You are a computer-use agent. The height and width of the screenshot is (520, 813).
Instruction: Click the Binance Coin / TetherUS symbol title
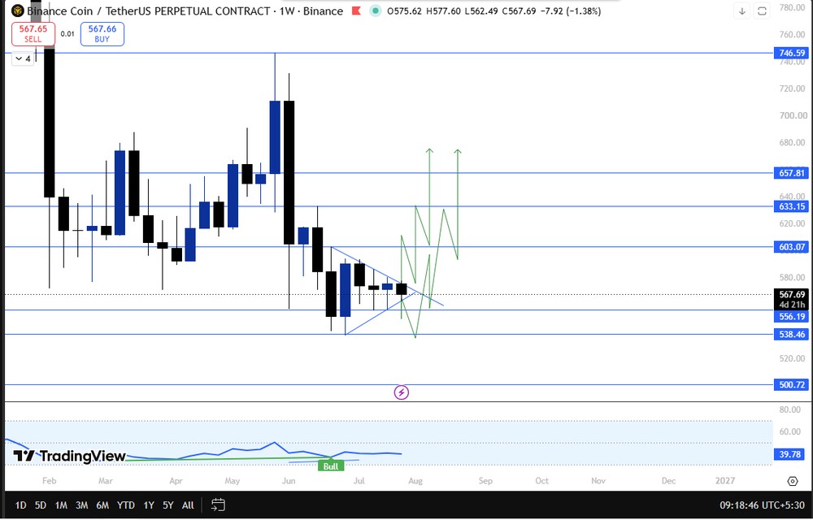[148, 11]
